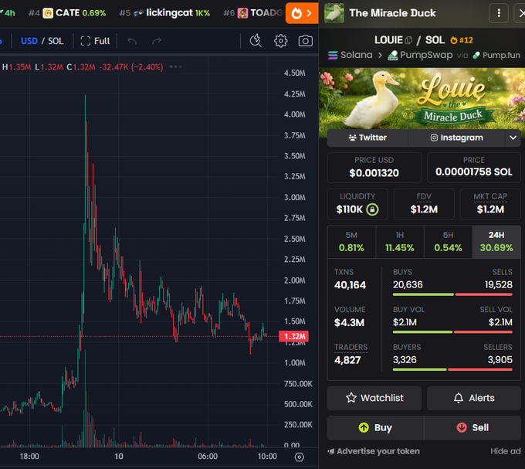
Task: Open CATE trending token #4
Action: (67, 13)
